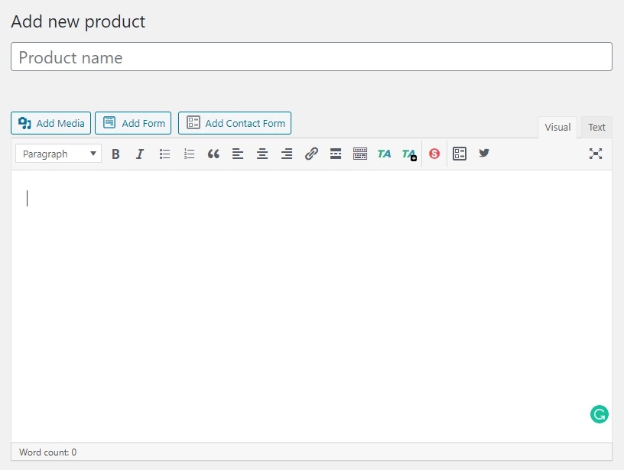Image resolution: width=624 pixels, height=470 pixels.
Task: Embed a tweet with the Twitter icon
Action: click(x=484, y=154)
